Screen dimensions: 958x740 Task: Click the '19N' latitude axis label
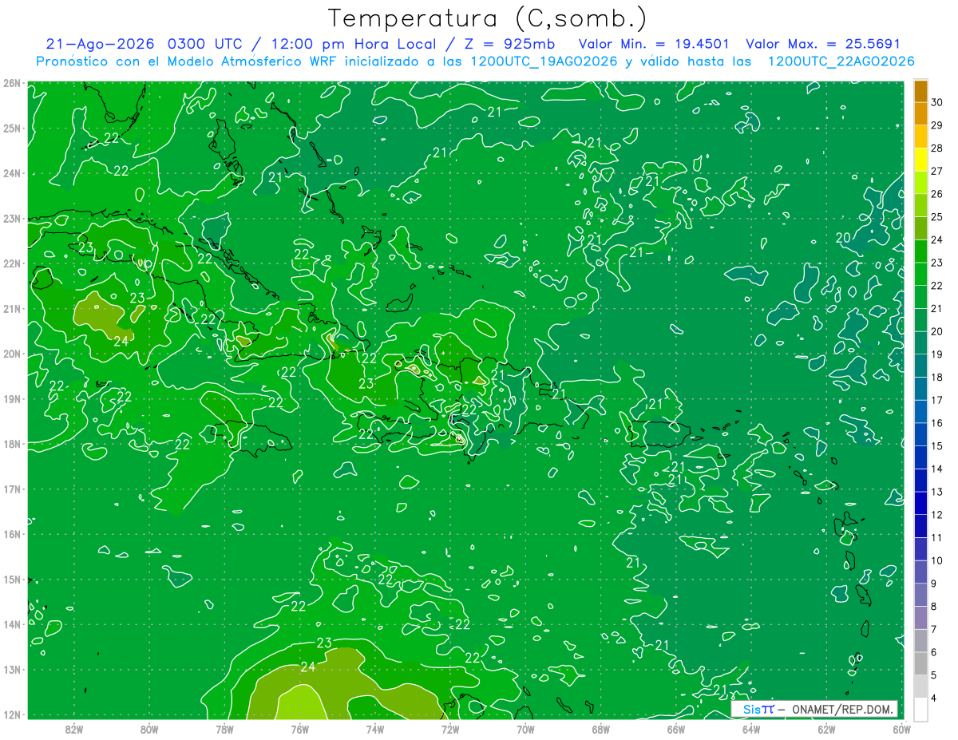click(x=11, y=399)
